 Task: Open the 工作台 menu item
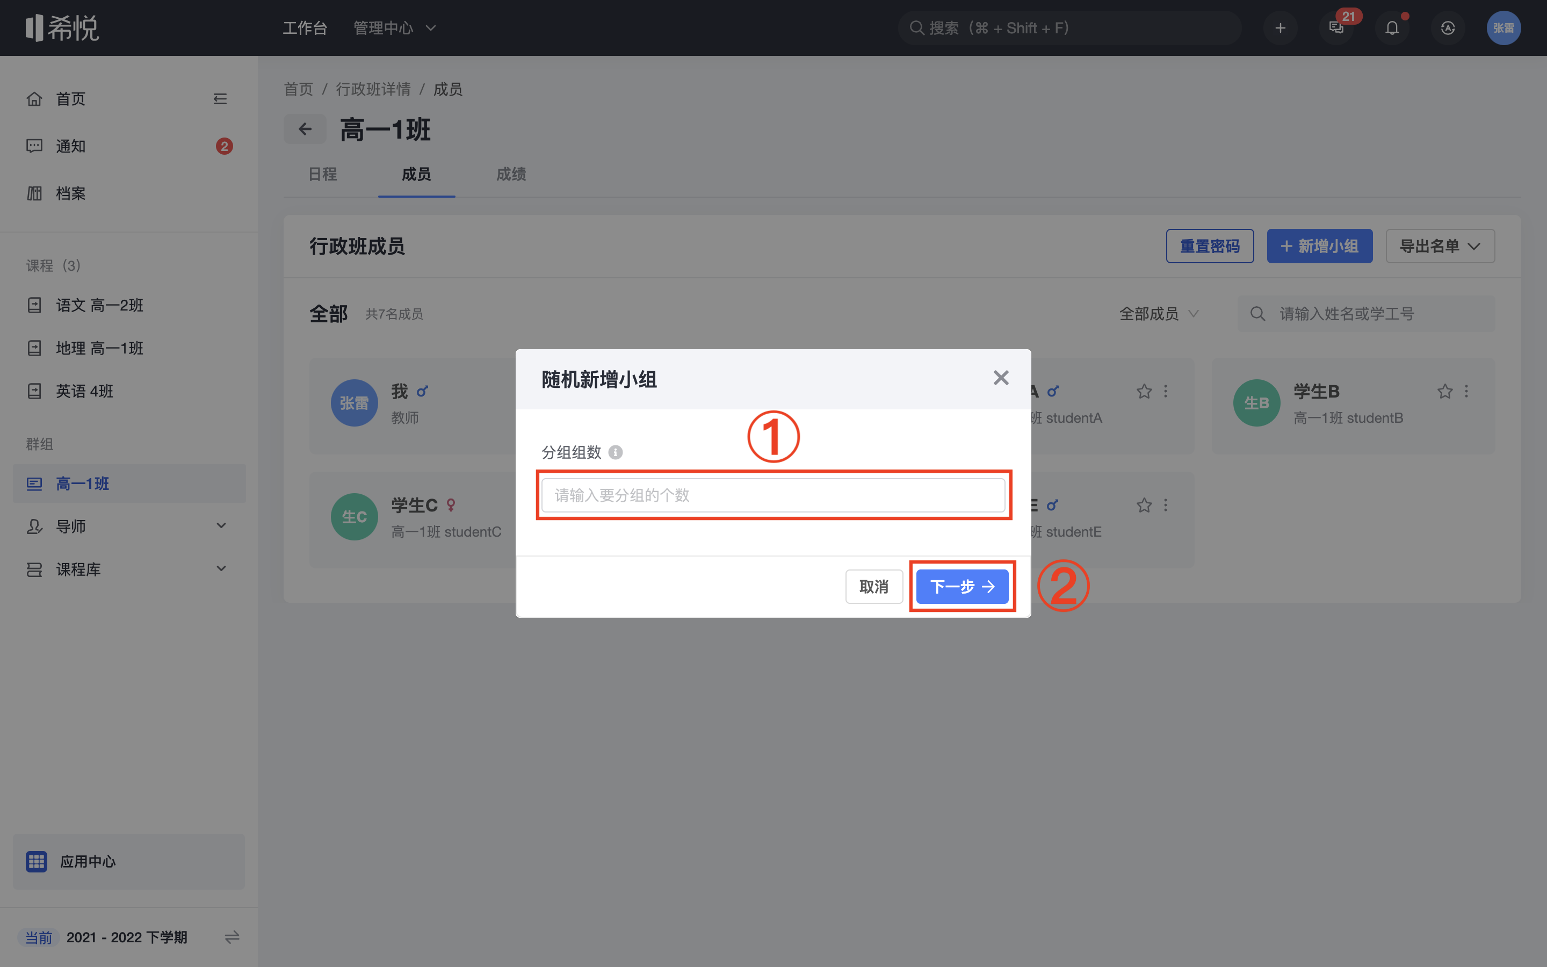coord(305,28)
